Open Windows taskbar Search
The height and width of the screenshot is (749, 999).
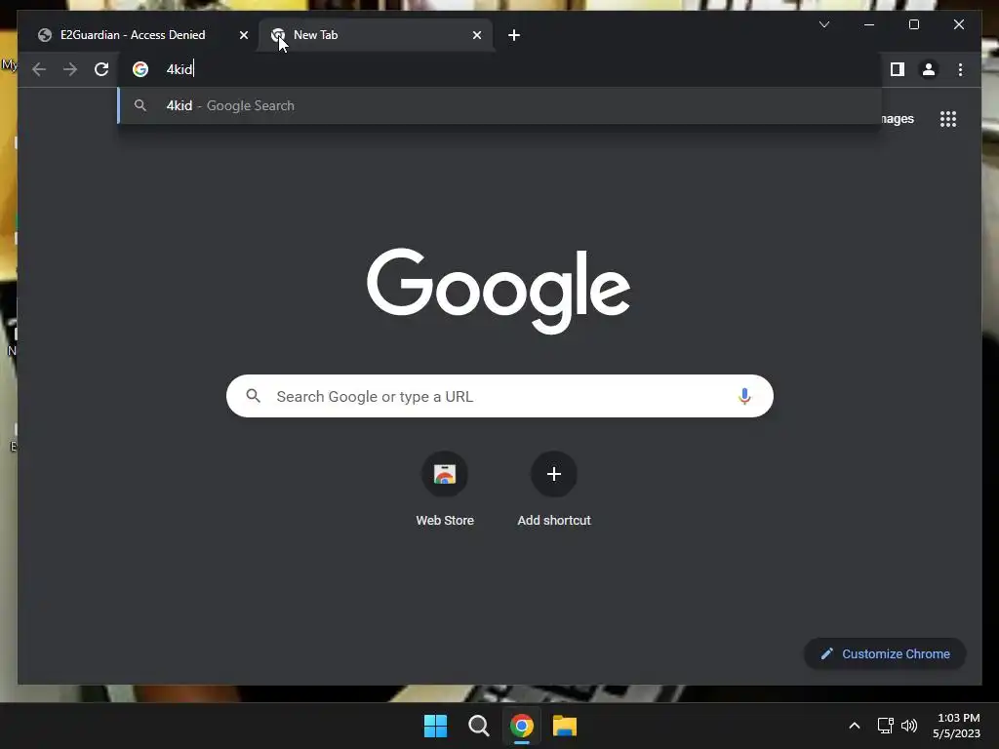[x=478, y=726]
